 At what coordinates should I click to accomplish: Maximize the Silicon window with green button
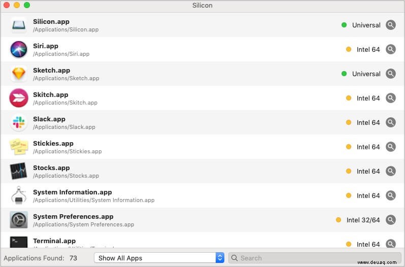click(27, 5)
